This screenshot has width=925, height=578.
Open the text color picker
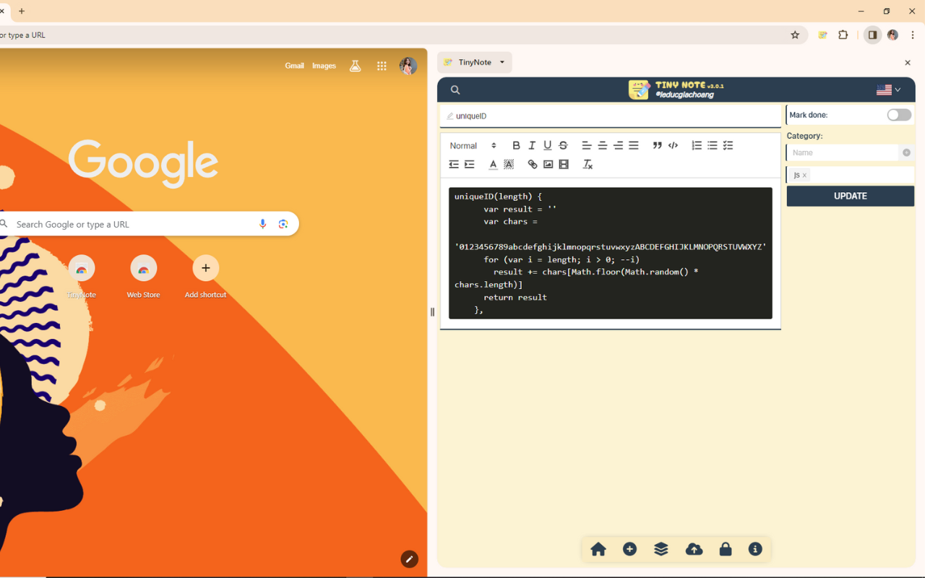tap(492, 164)
